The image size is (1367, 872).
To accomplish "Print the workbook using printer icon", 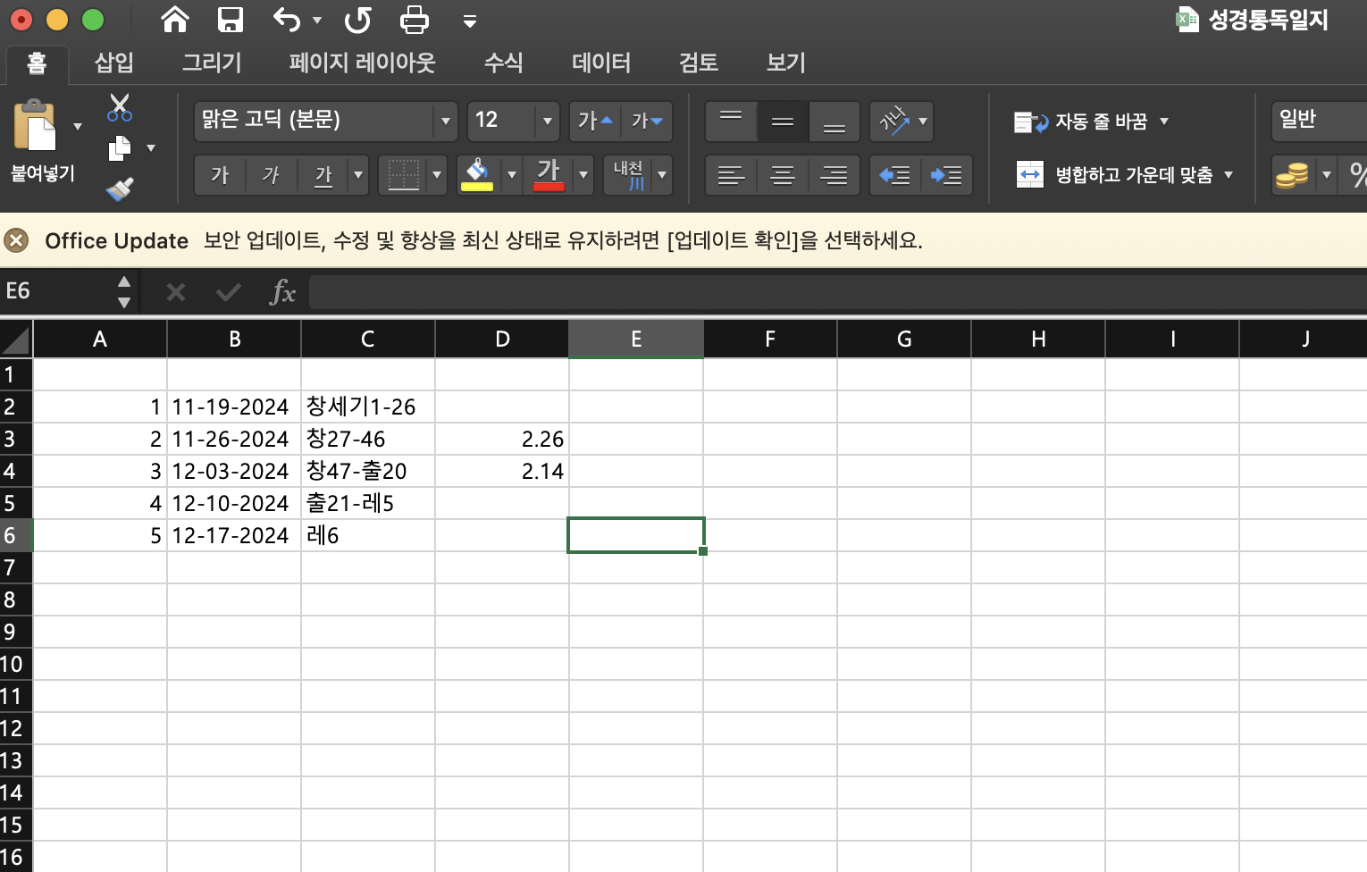I will [x=414, y=19].
